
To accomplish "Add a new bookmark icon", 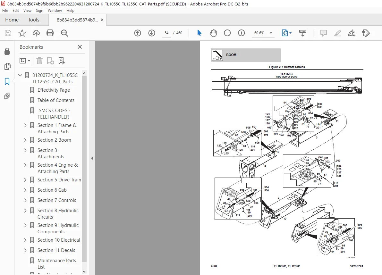I will [50, 61].
